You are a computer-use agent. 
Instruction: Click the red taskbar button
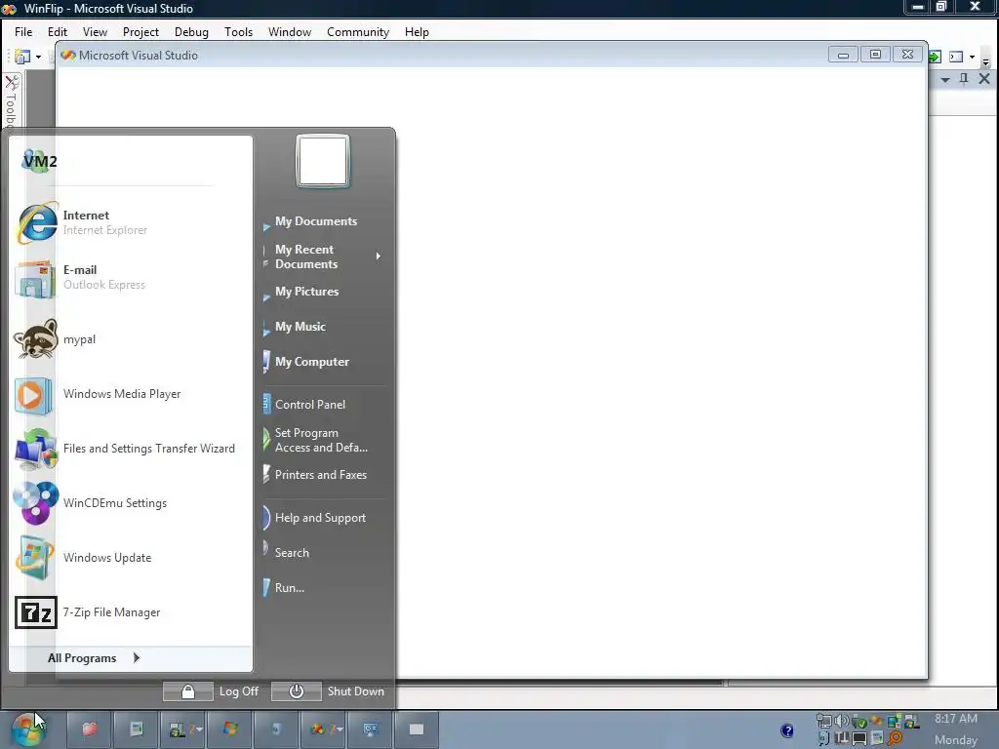tap(89, 729)
